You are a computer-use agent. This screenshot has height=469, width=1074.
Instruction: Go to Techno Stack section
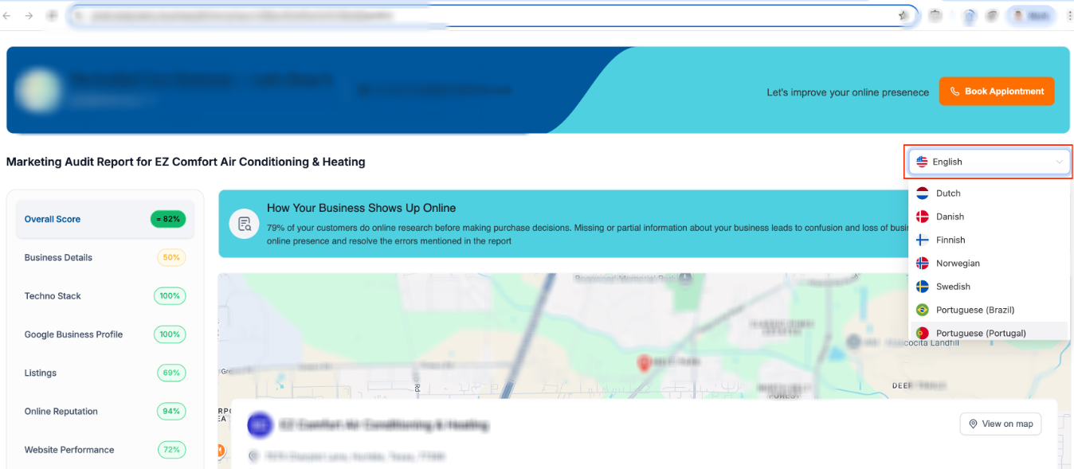coord(105,295)
